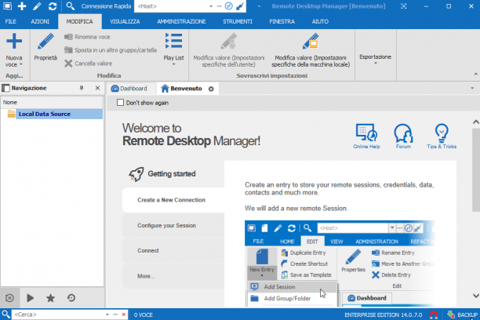Check the Don't show again checkbox
480x320 pixels.
click(x=120, y=103)
